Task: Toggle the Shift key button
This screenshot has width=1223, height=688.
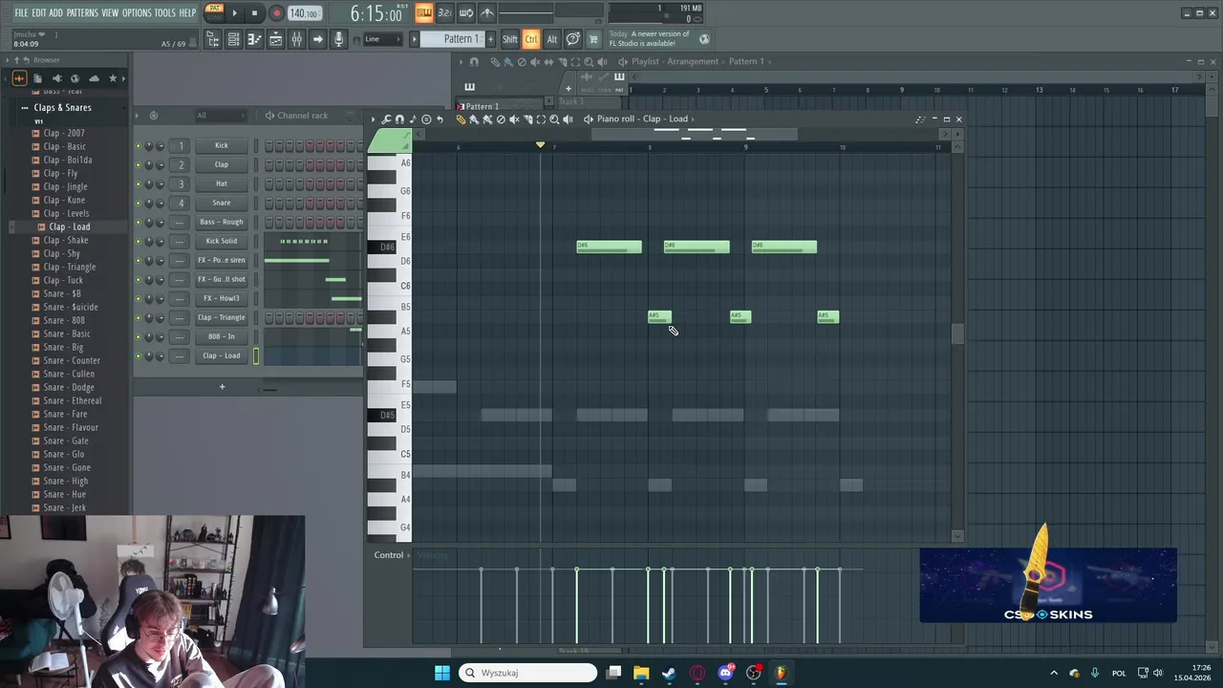Action: [509, 39]
